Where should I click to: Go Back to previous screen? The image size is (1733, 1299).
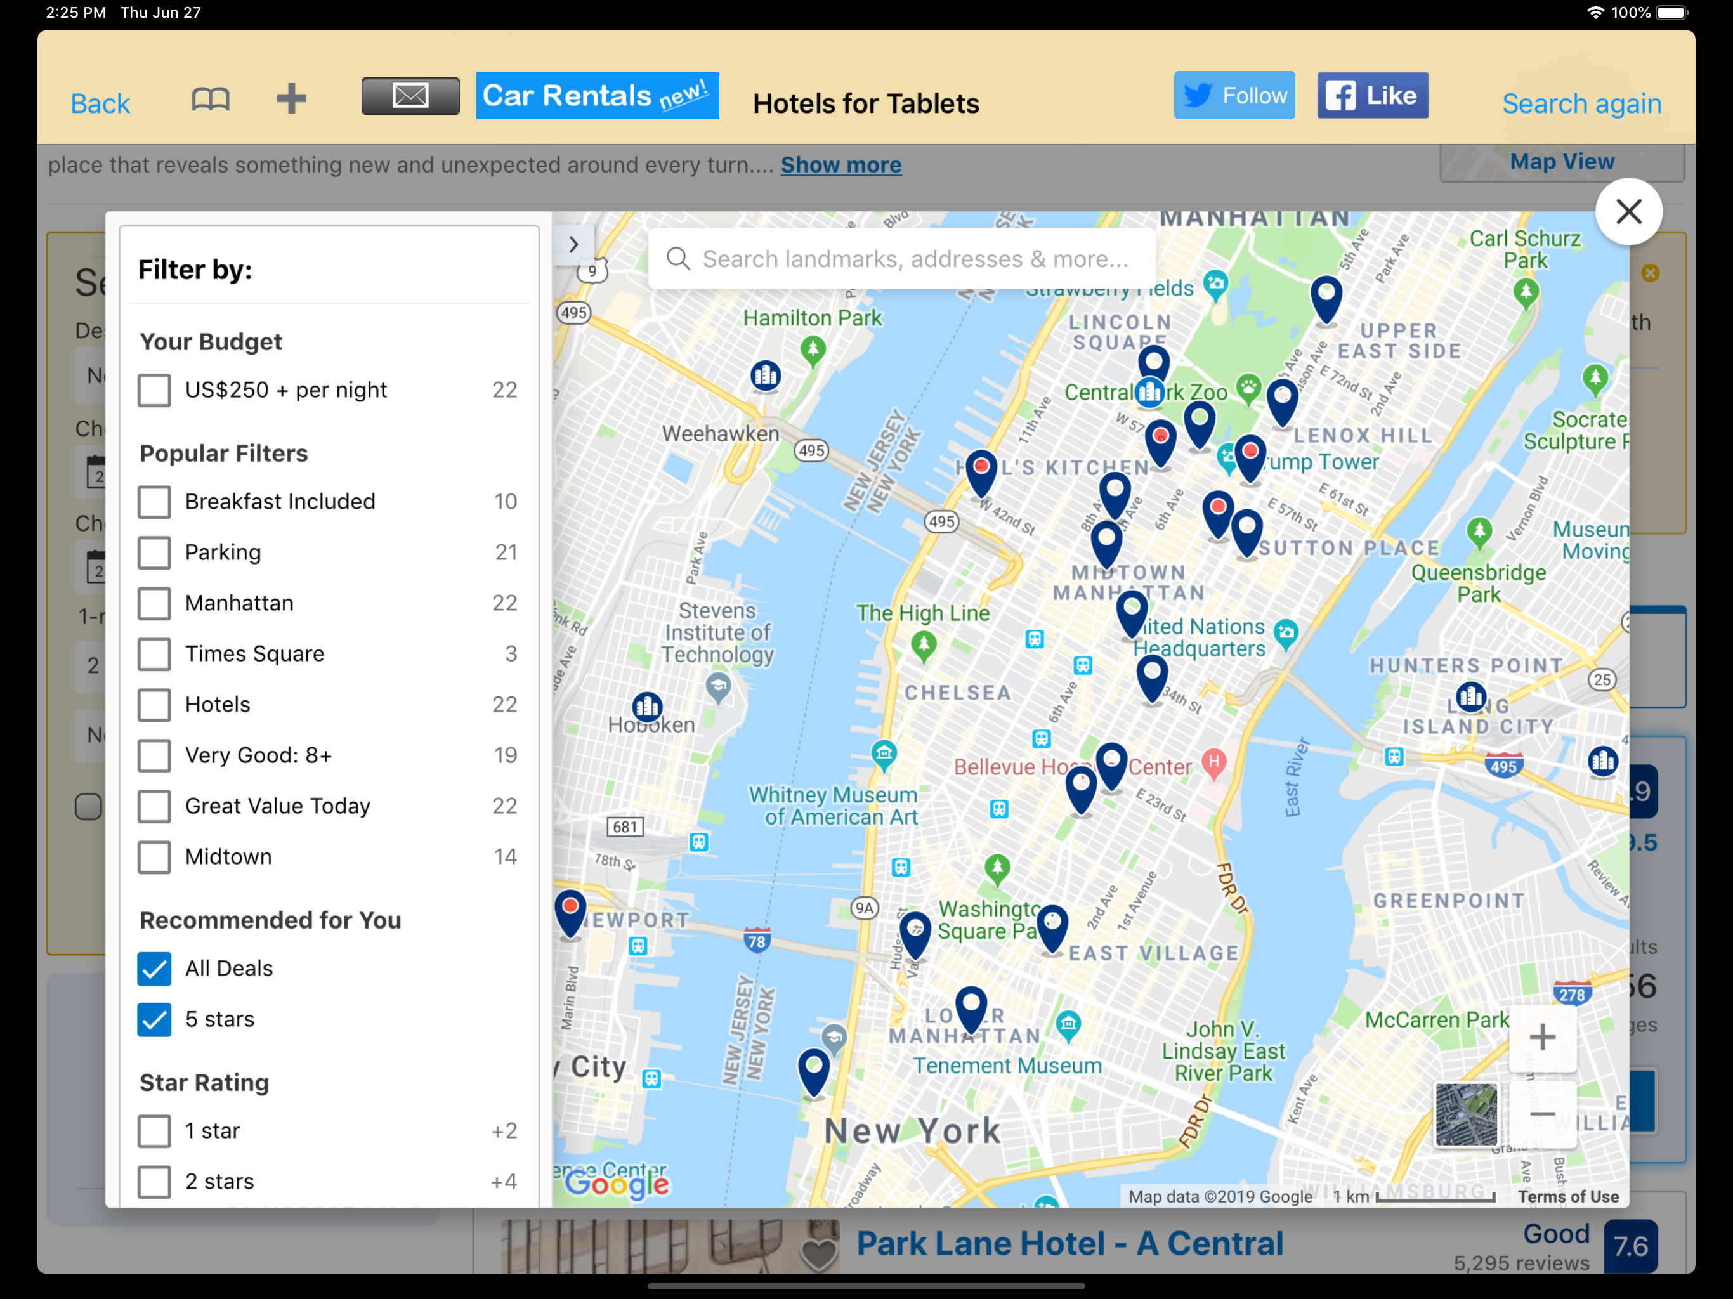[100, 103]
